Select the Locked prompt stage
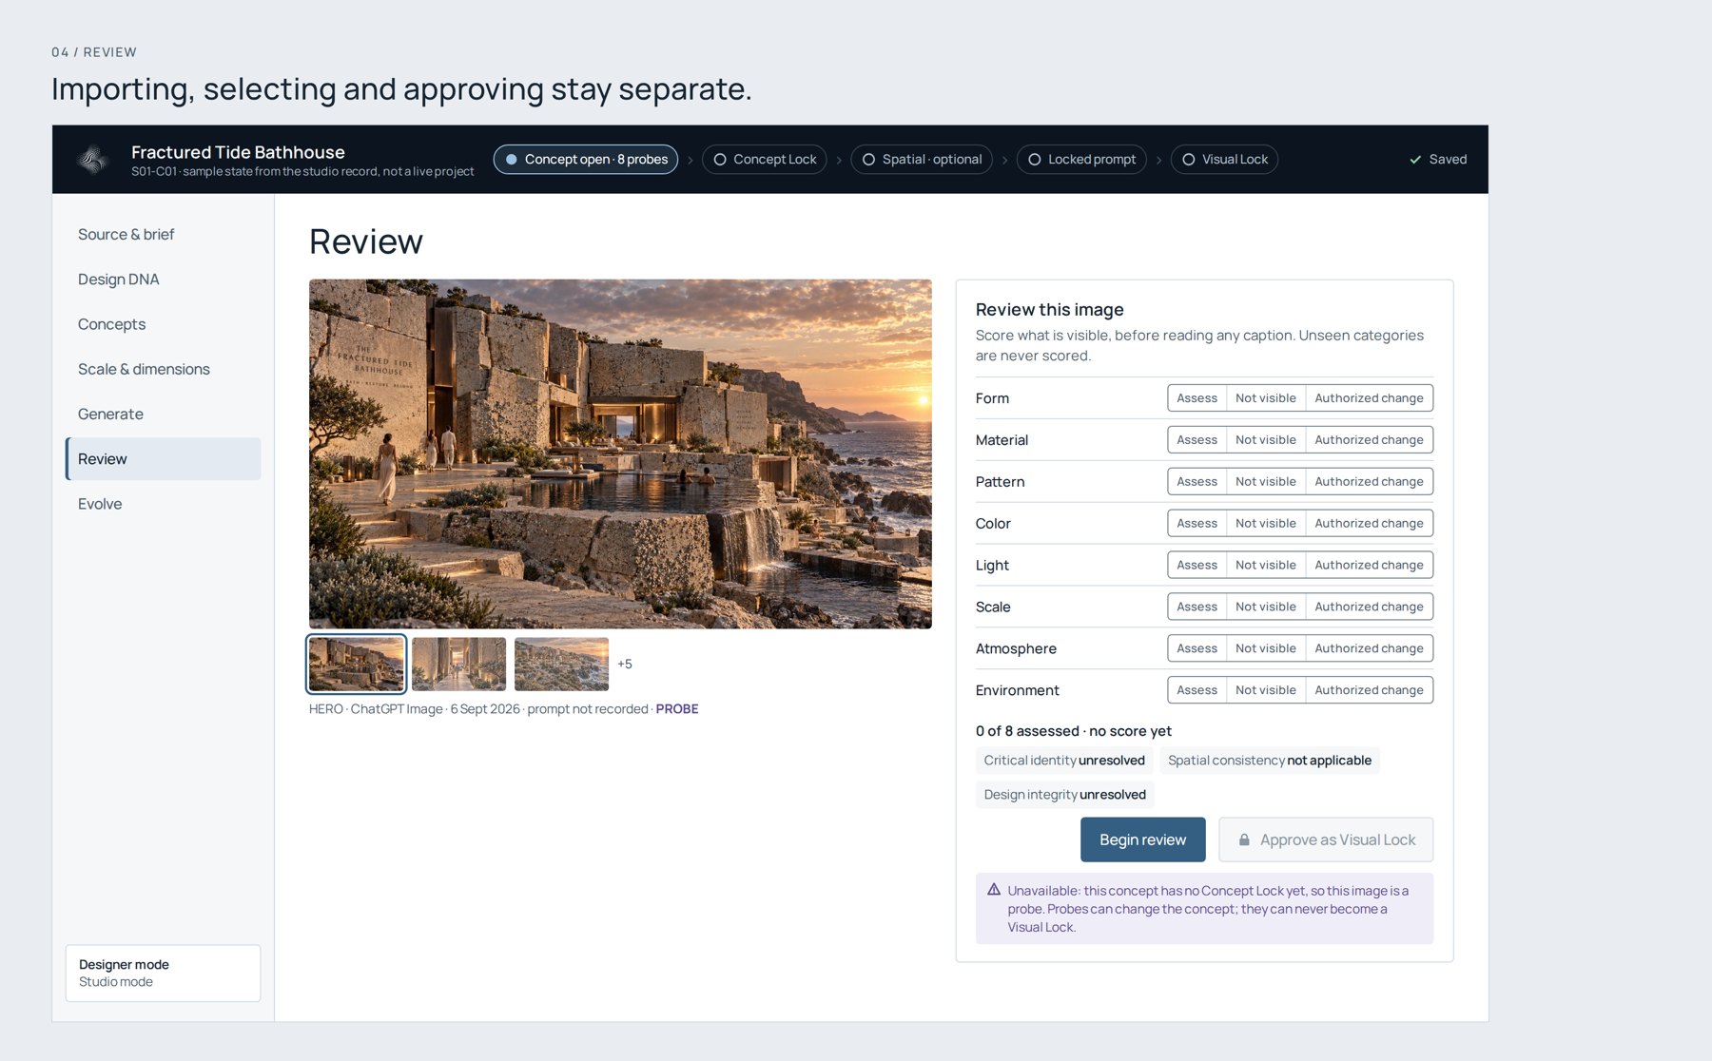Screen dimensions: 1712x1061 click(x=1081, y=160)
